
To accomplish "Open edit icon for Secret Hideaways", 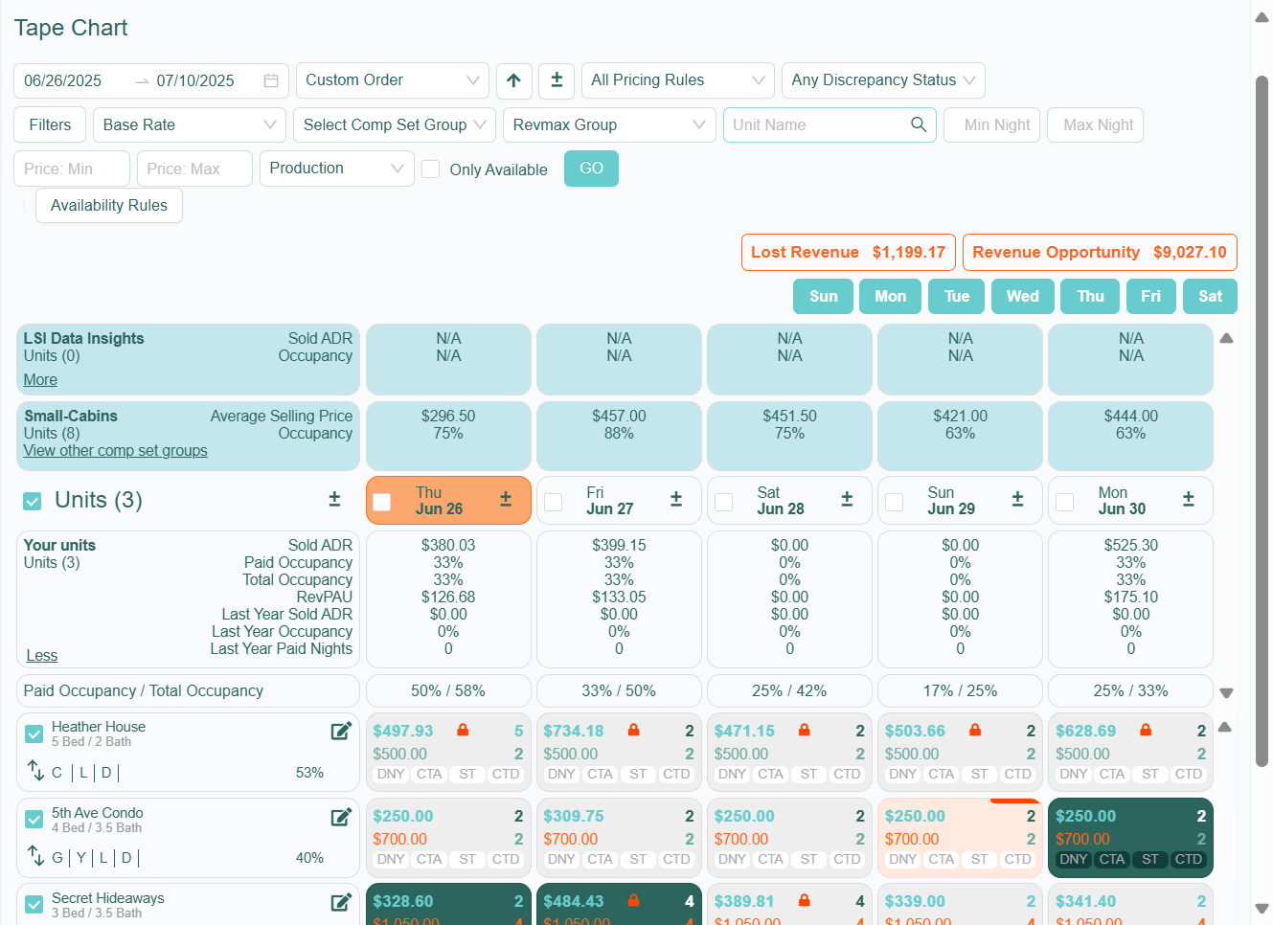I will click(341, 902).
